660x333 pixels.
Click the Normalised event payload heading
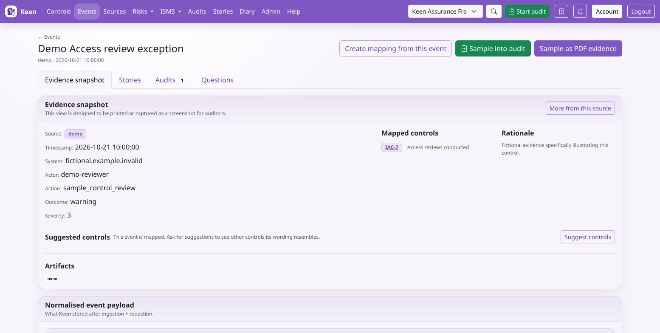(x=90, y=305)
